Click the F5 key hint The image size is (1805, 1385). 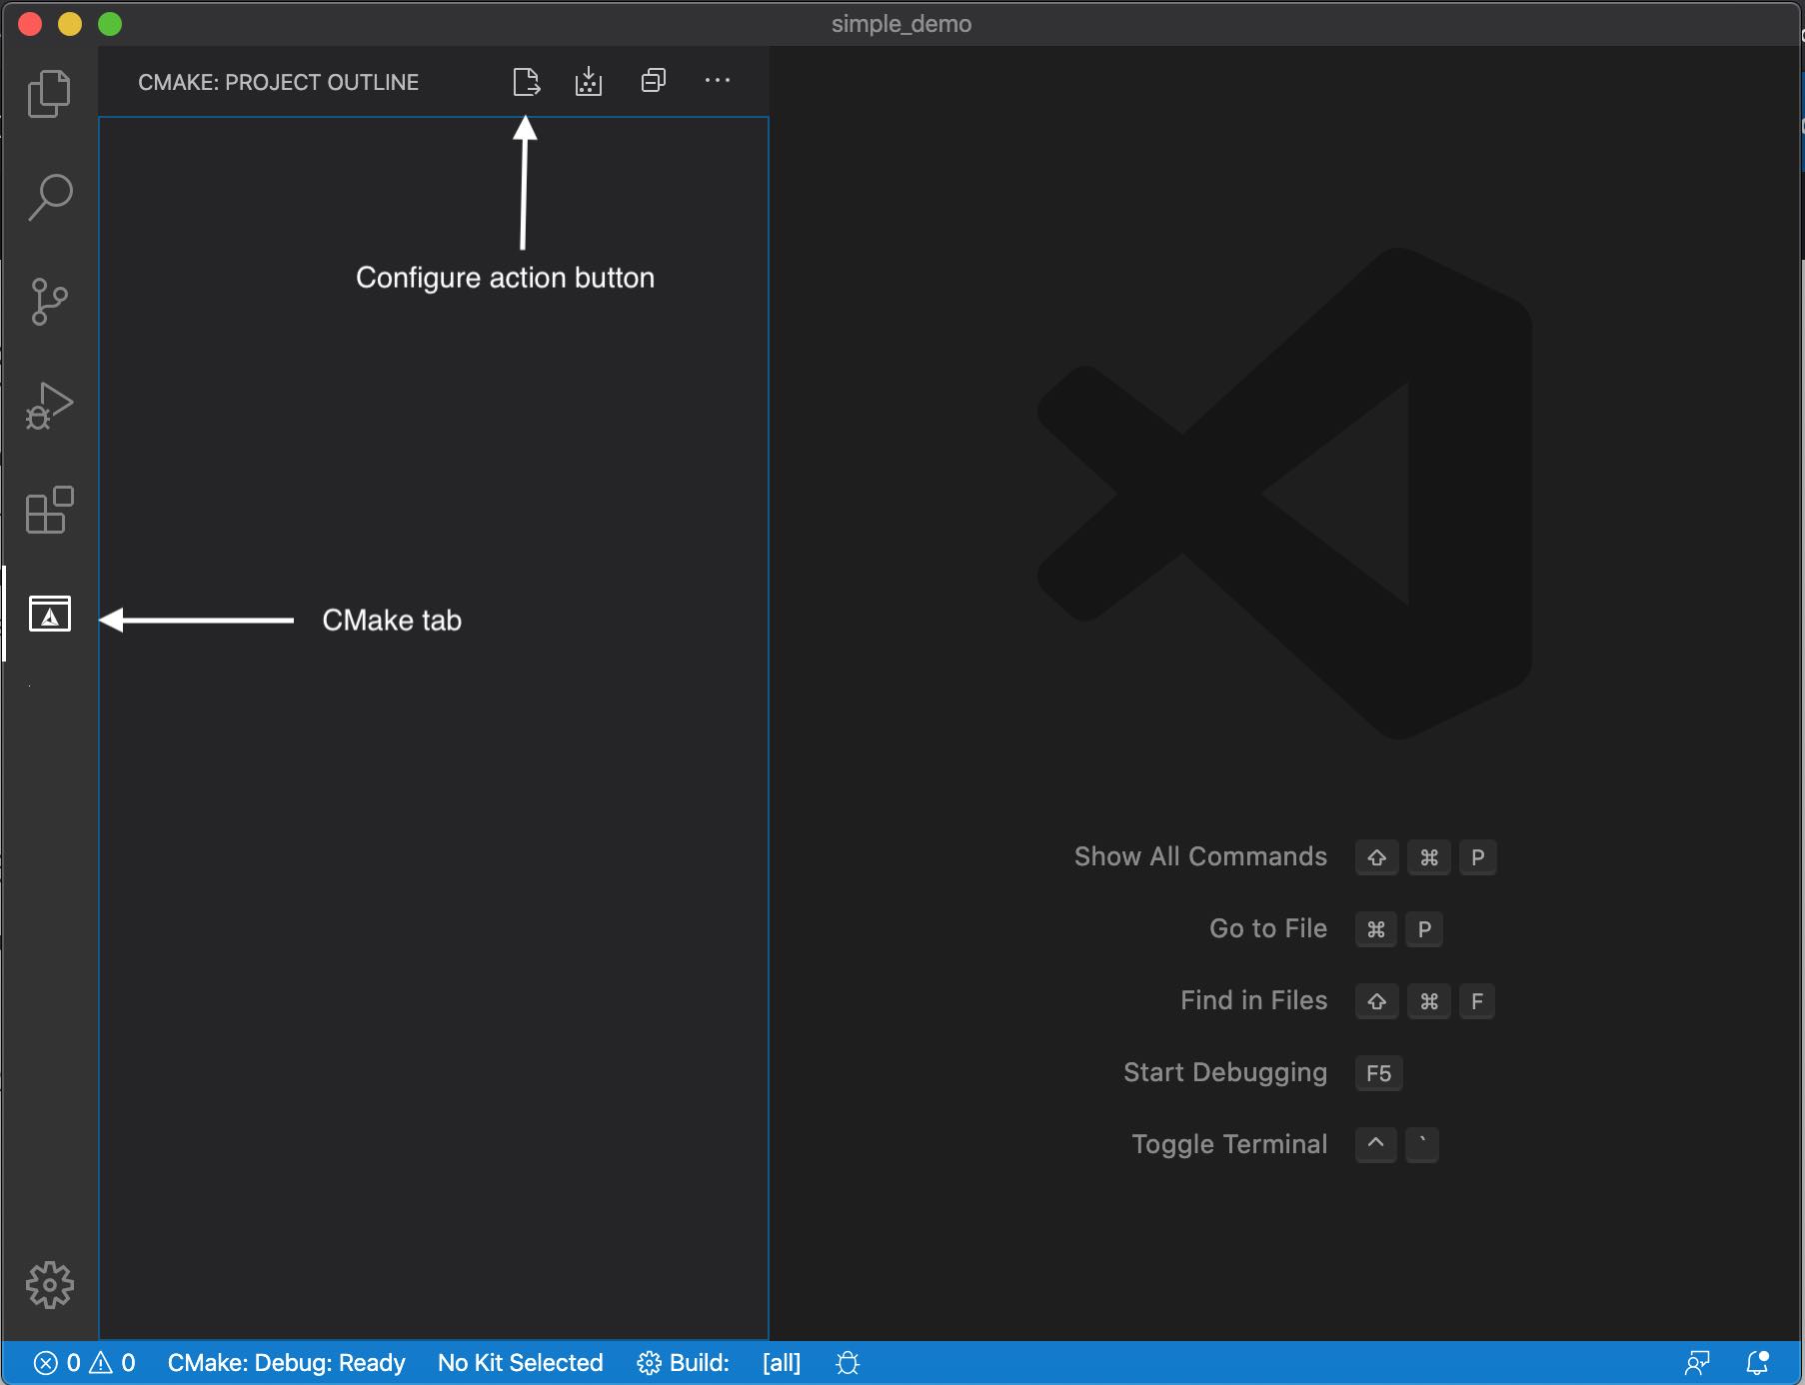coord(1378,1073)
